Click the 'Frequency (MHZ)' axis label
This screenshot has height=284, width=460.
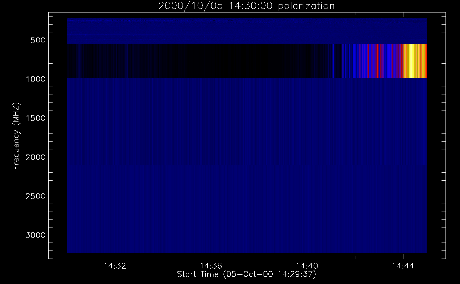16,137
